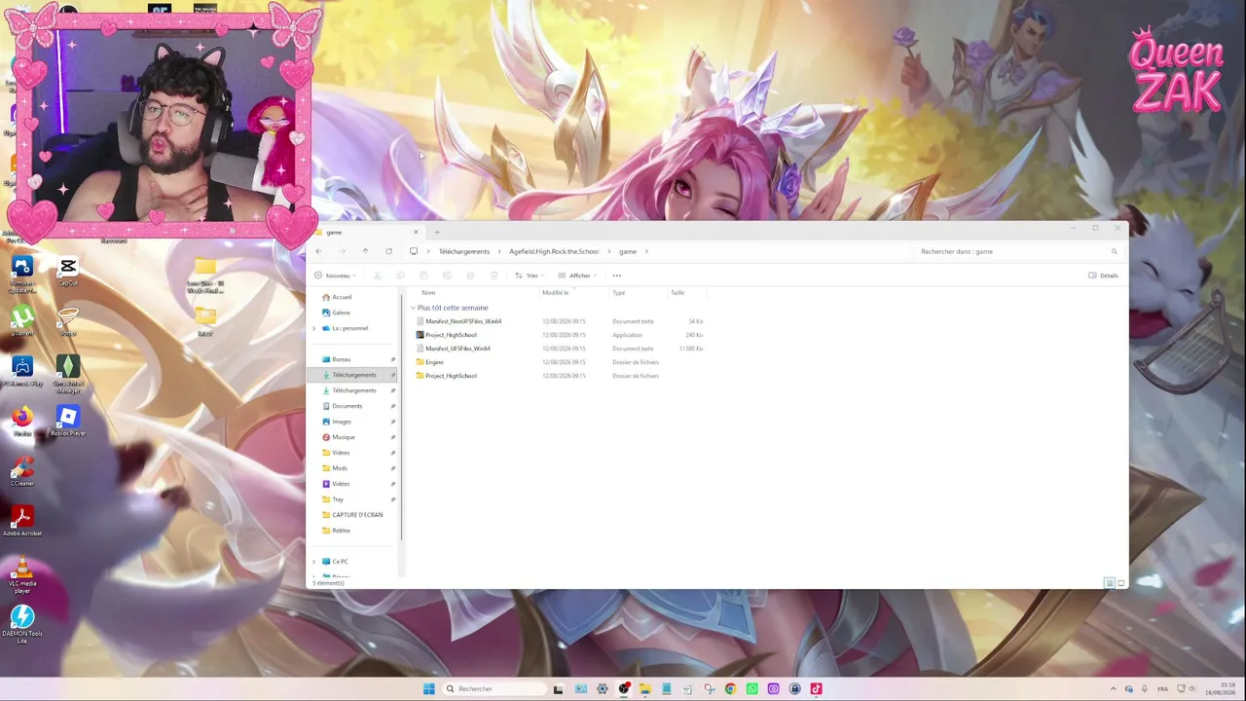Open Musique in the sidebar
The image size is (1246, 701).
343,437
